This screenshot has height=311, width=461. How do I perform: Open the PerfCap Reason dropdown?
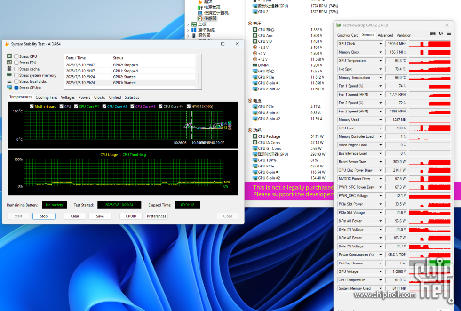381,263
